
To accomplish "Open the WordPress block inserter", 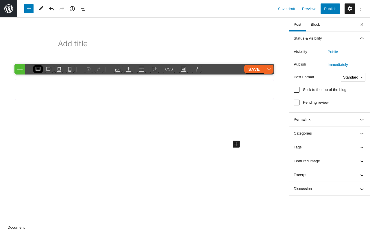I will (29, 9).
